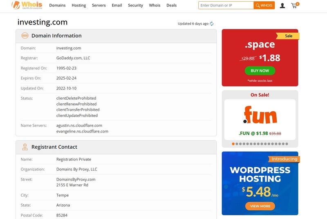Click expiry date 2025-02-24

[x=66, y=78]
